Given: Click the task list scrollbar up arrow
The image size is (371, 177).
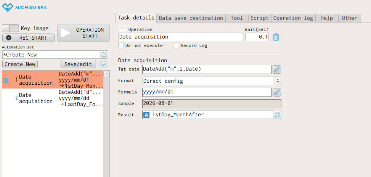Looking at the screenshot, I should (x=106, y=74).
